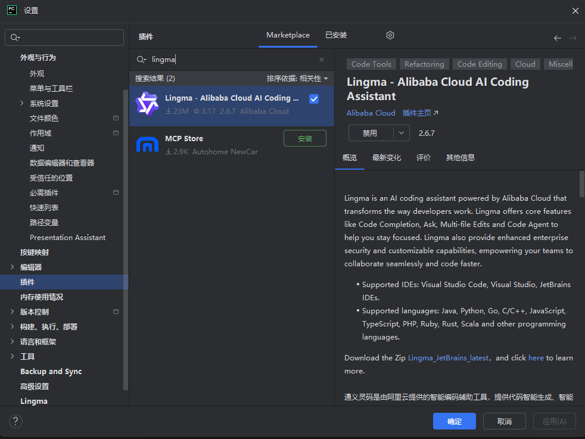Open the Alibaba Cloud vendor link

click(371, 113)
